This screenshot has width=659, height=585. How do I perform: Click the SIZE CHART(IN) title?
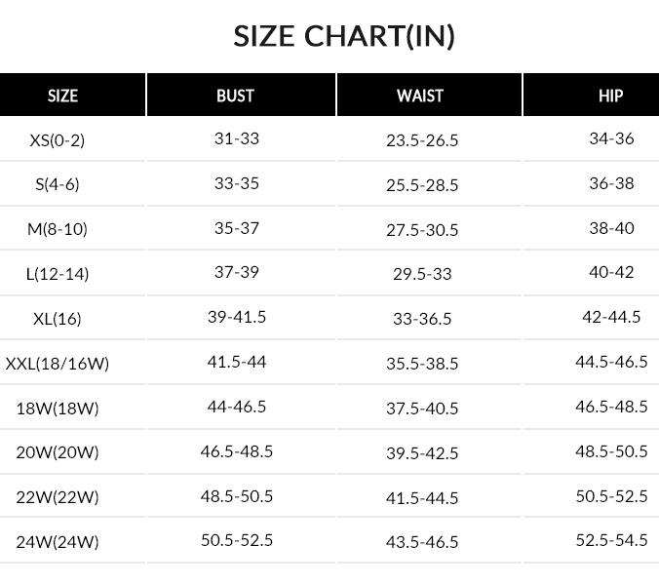click(x=344, y=36)
